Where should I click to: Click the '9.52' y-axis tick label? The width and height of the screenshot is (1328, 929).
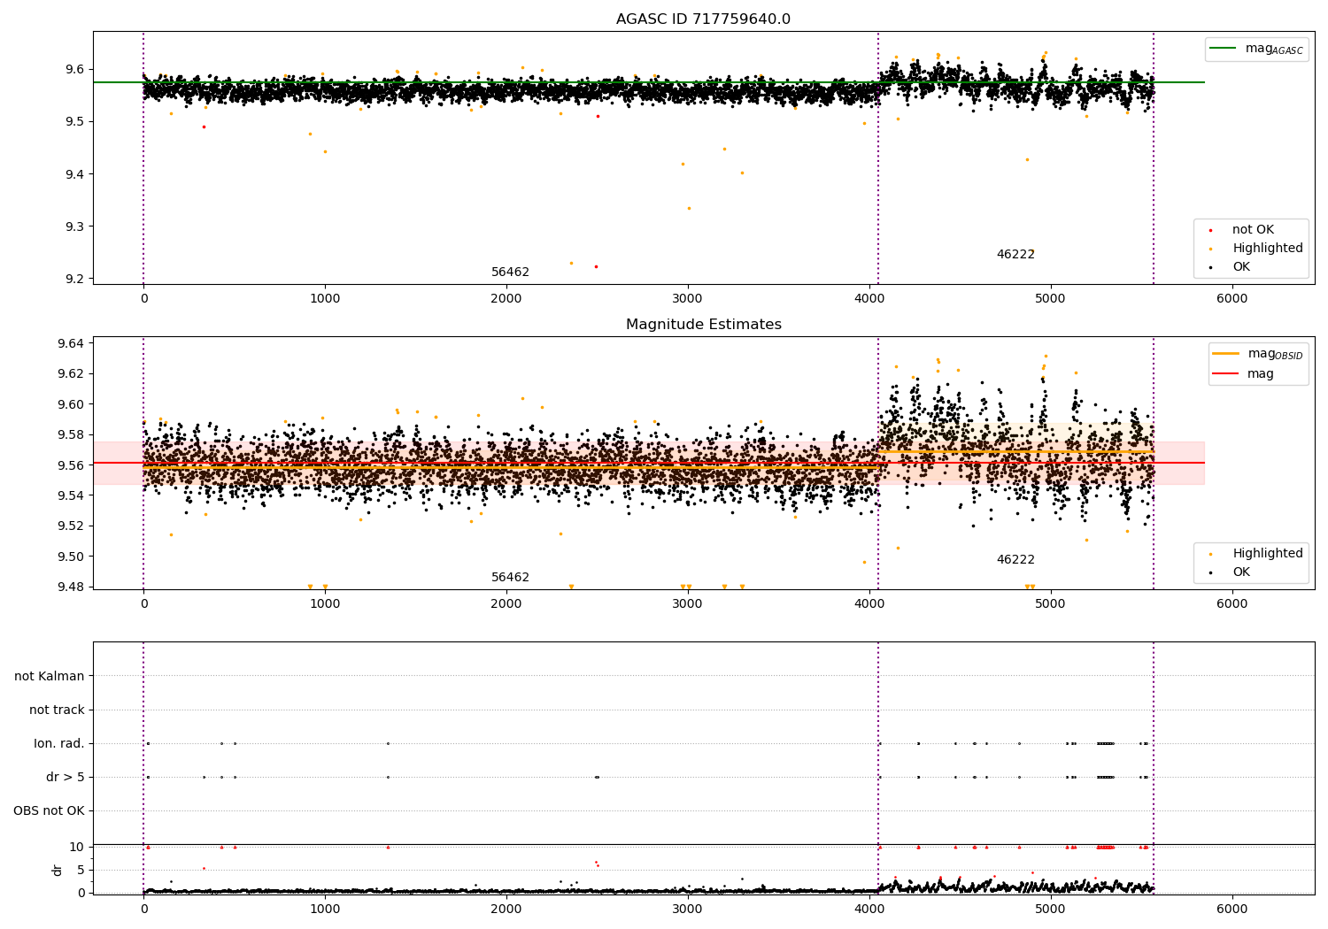tap(71, 526)
